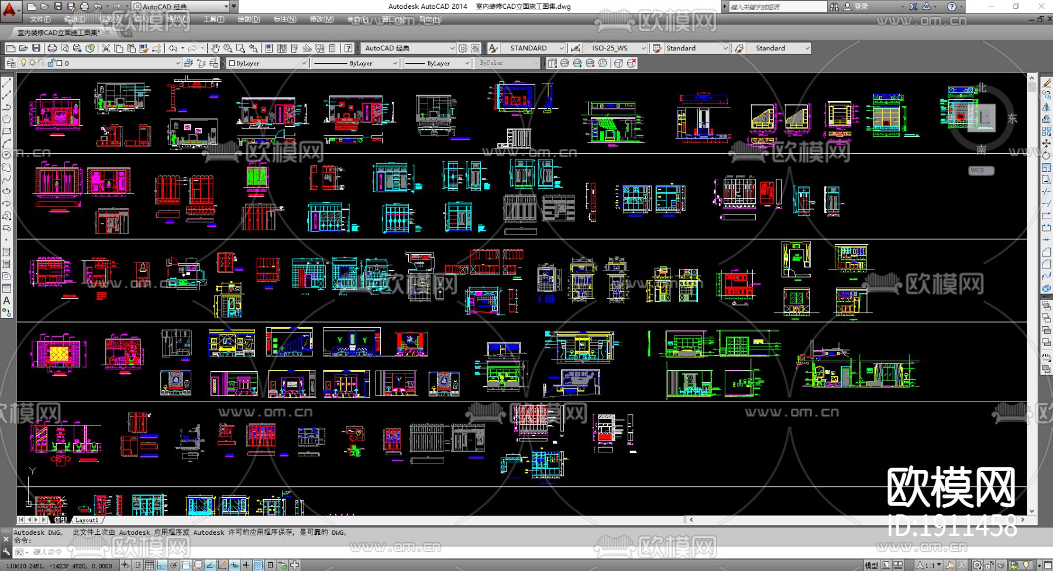Open the ByLayer linetype dropdown
This screenshot has height=571, width=1053.
[x=355, y=63]
